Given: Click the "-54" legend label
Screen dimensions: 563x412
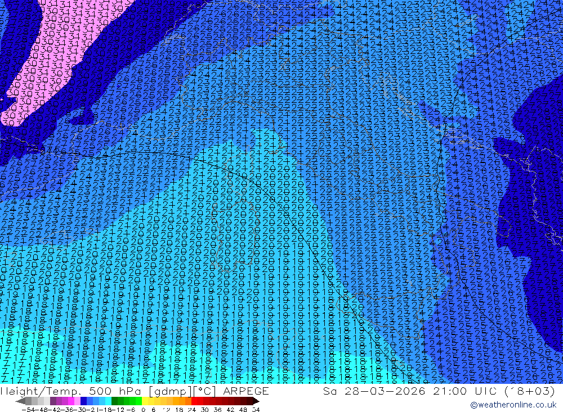Looking at the screenshot, I should (28, 410).
